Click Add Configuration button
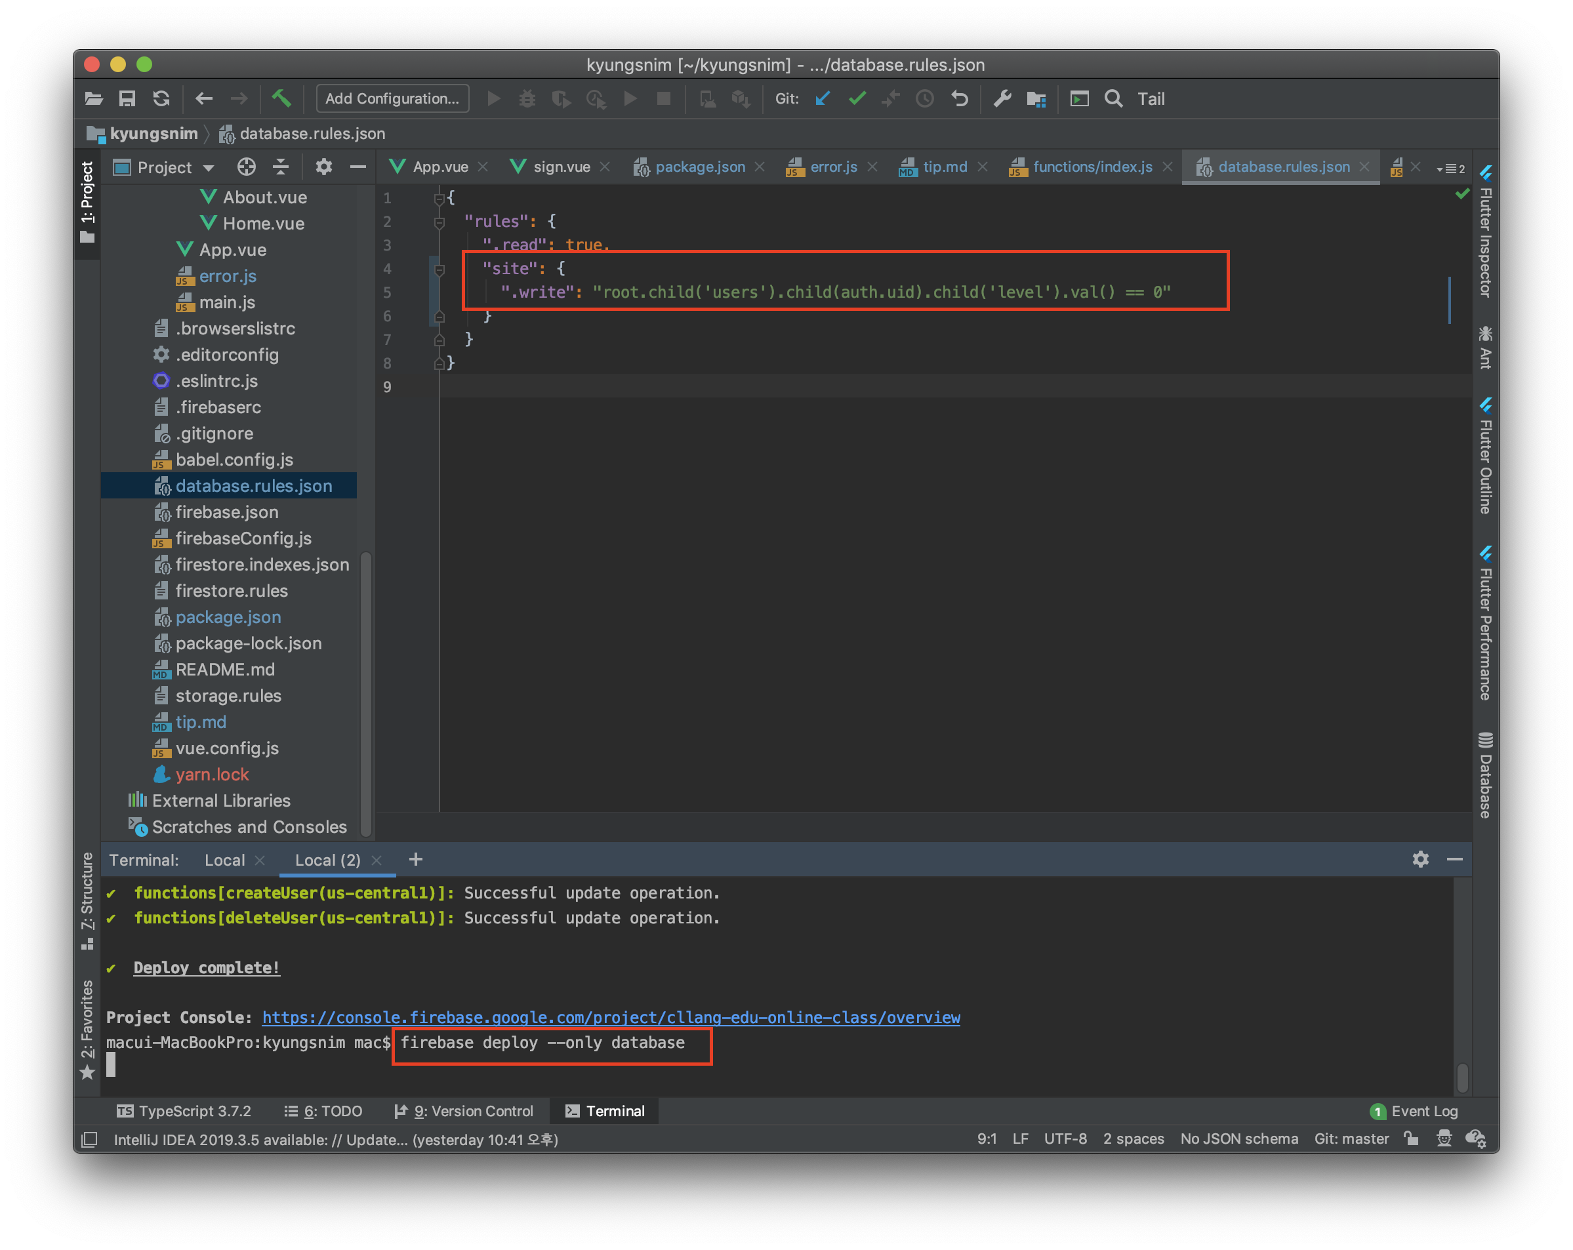 point(392,98)
